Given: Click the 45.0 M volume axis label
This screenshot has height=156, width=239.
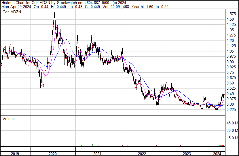Looking at the screenshot, I should click(232, 123).
